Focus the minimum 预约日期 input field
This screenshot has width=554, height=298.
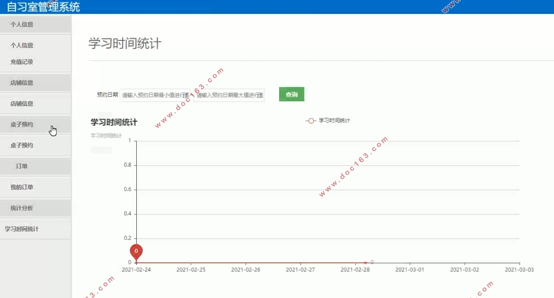[x=155, y=95]
